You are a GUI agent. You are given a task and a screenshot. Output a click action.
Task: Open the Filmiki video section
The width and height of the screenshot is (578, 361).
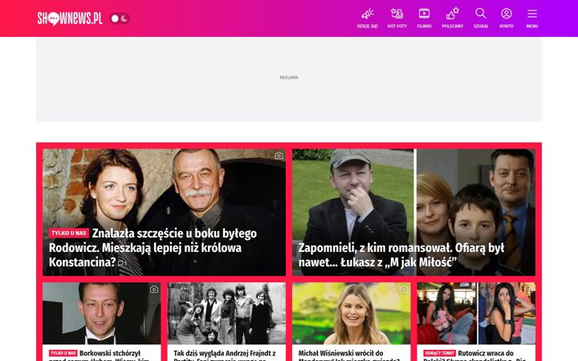pyautogui.click(x=425, y=18)
